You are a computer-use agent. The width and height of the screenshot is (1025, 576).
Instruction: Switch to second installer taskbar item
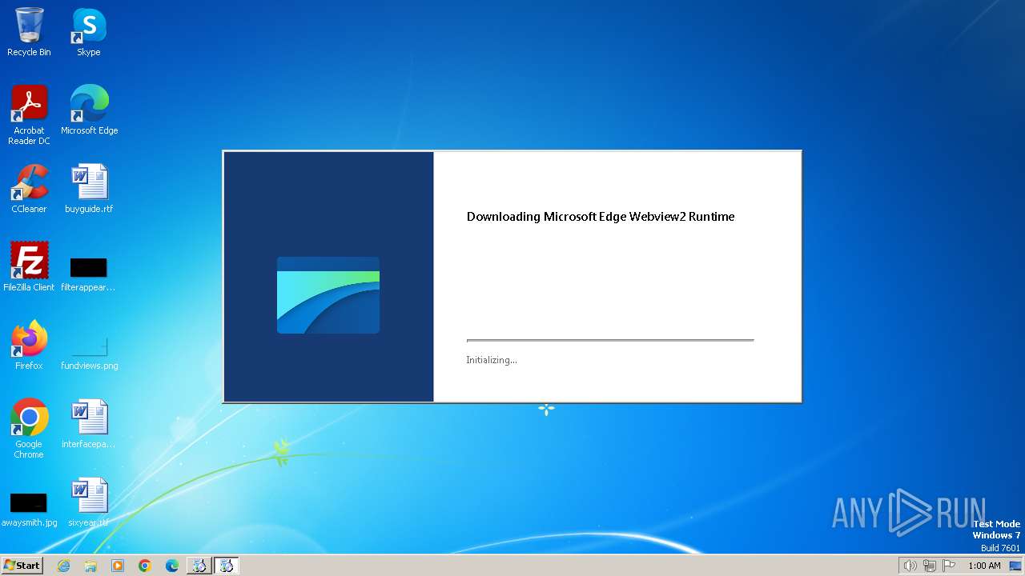point(227,566)
